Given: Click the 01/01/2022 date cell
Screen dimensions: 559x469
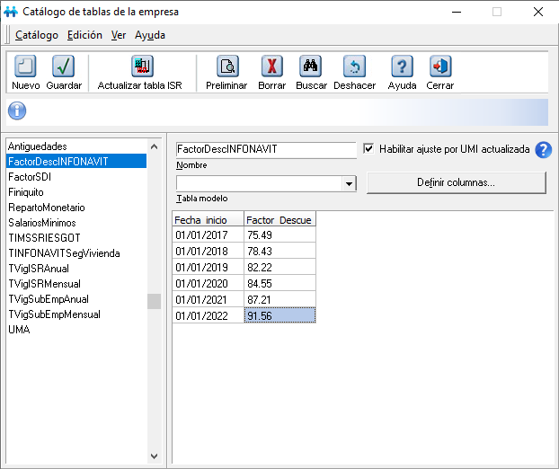Looking at the screenshot, I should point(208,315).
